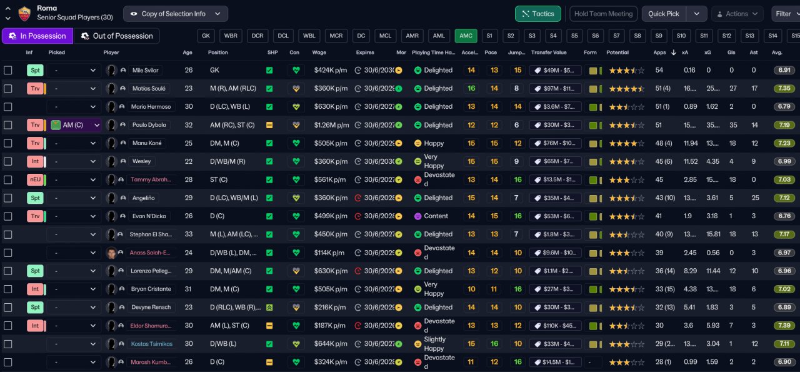
Task: Click Evan N'Dicka's Content purple face icon
Action: click(417, 216)
